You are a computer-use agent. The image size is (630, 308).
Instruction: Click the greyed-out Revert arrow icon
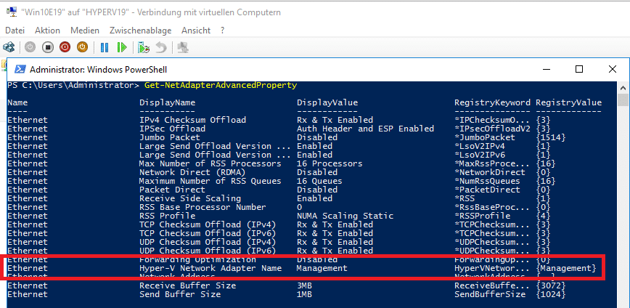[x=161, y=47]
